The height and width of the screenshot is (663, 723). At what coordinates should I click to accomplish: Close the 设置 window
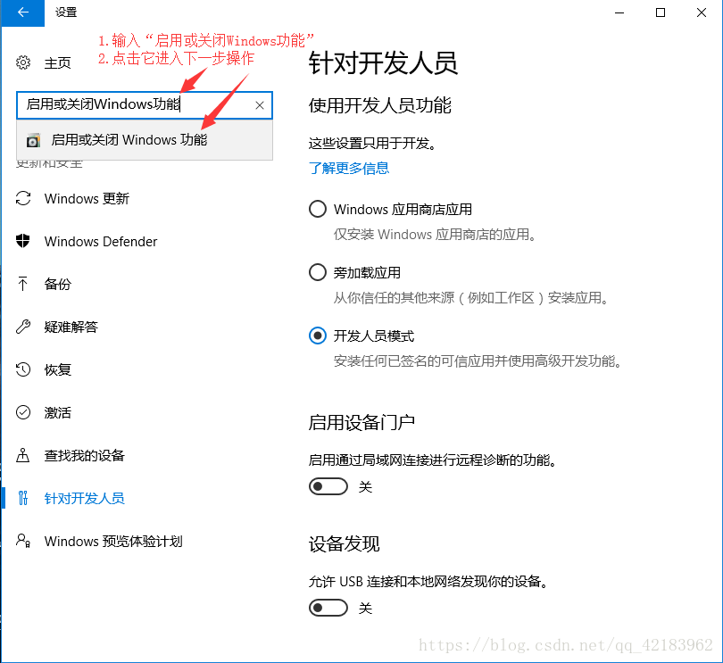(x=702, y=12)
